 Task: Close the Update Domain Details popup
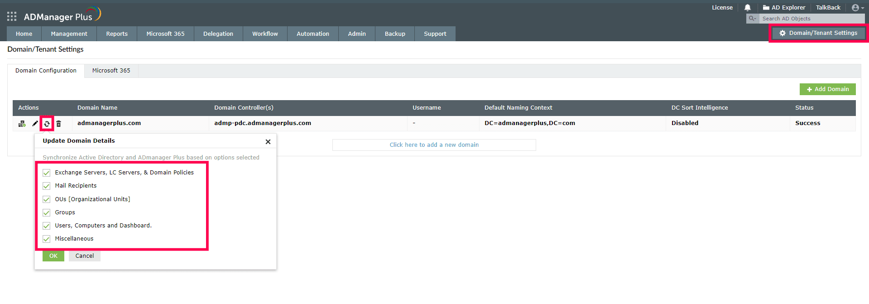(268, 142)
